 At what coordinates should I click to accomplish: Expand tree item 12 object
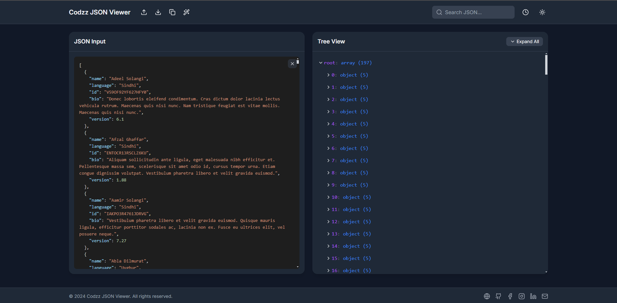[328, 222]
